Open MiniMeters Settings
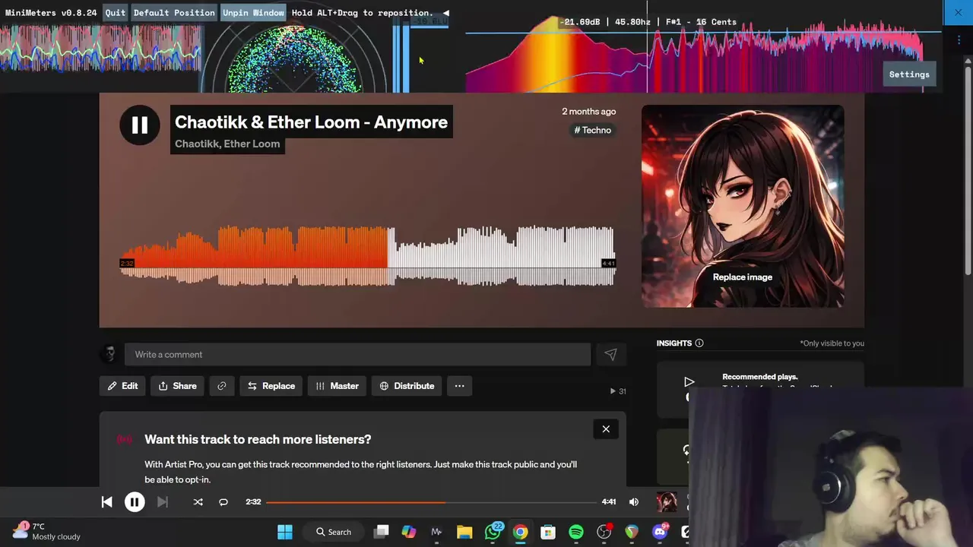Viewport: 973px width, 547px height. [909, 74]
